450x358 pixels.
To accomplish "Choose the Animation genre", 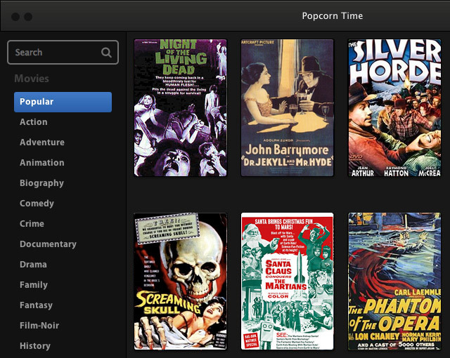I will (42, 163).
